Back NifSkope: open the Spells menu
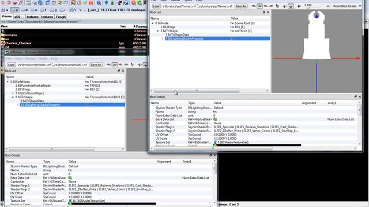This screenshot has height=207, width=369. click(x=43, y=59)
